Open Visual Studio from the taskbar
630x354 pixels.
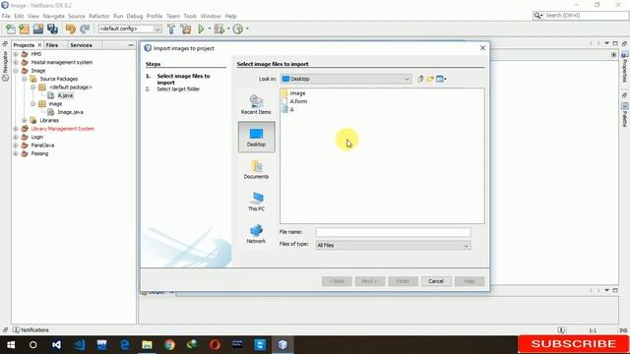point(56,345)
